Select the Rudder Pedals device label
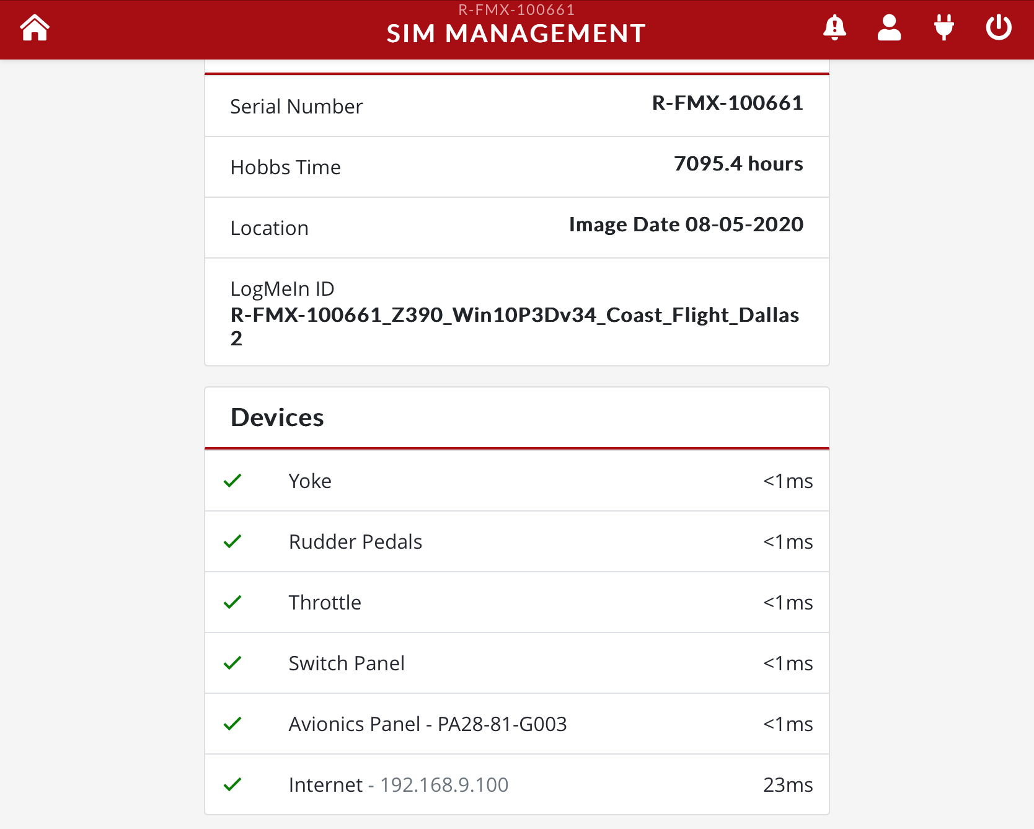The height and width of the screenshot is (829, 1034). tap(355, 542)
